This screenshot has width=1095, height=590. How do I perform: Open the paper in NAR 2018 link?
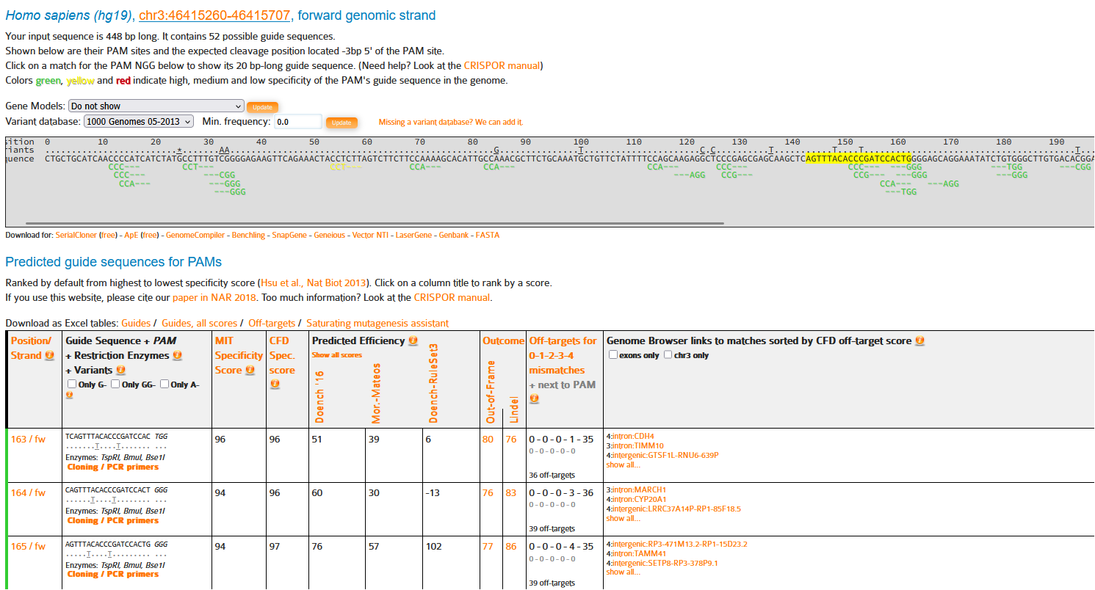214,298
